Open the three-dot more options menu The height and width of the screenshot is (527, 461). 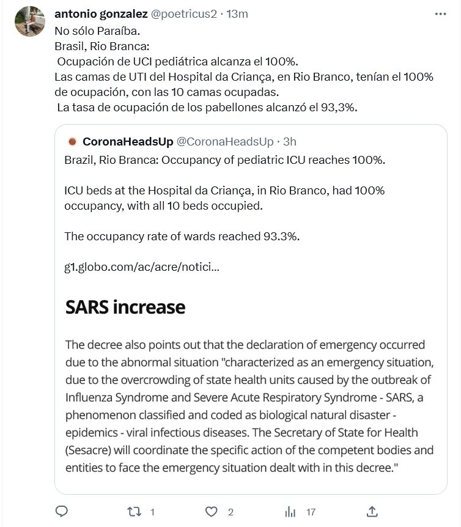coord(439,13)
